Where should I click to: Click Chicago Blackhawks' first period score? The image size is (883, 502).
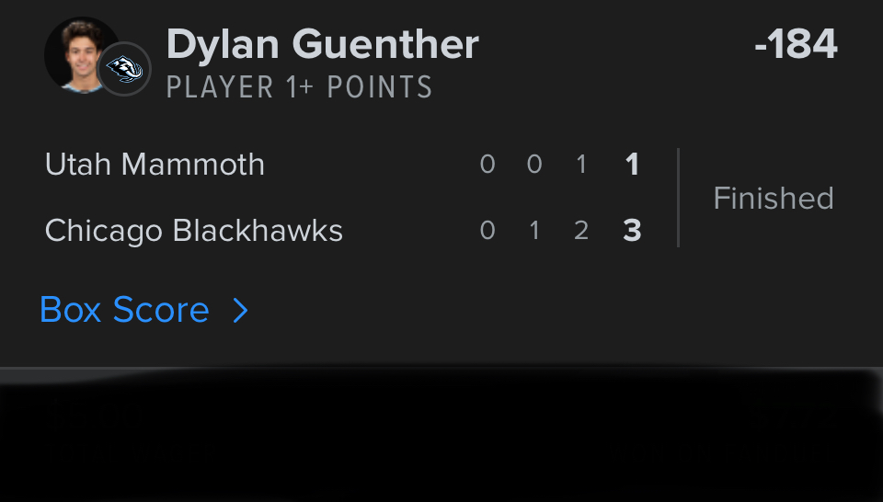pos(487,230)
